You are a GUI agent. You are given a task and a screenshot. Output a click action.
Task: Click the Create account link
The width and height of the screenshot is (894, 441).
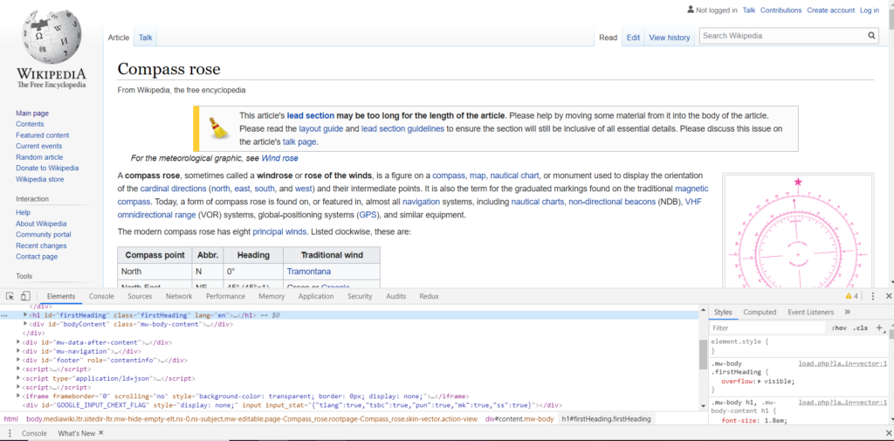(x=831, y=10)
